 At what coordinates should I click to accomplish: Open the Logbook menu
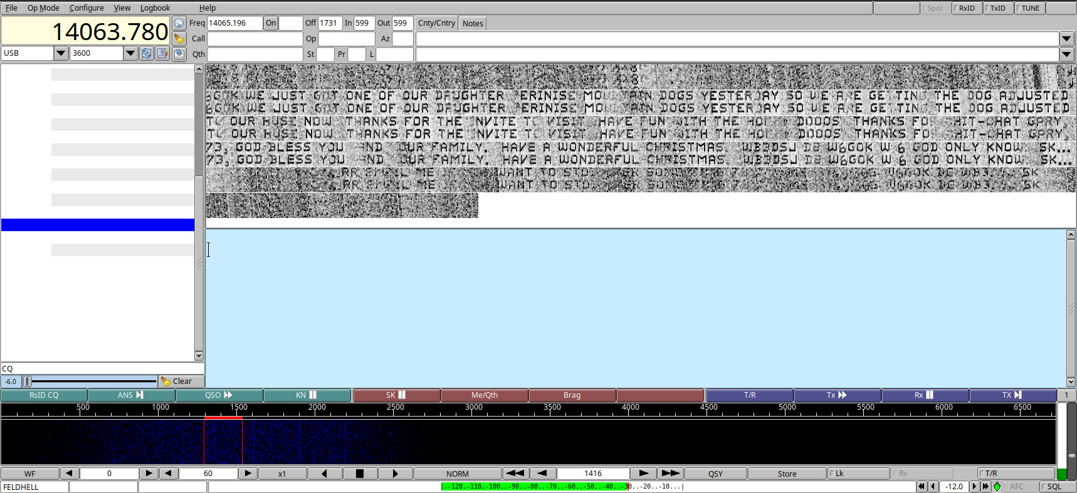pyautogui.click(x=155, y=8)
